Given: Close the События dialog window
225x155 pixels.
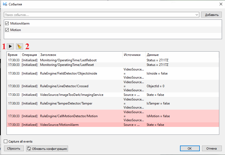Looking at the screenshot, I should click(221, 4).
